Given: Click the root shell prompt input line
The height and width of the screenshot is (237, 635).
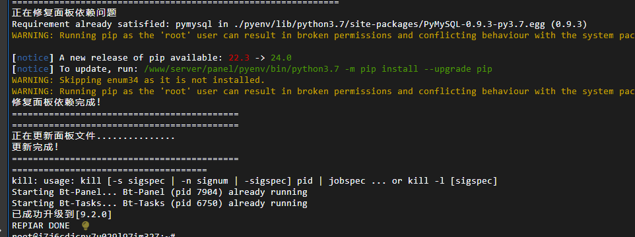Looking at the screenshot, I should (x=94, y=235).
